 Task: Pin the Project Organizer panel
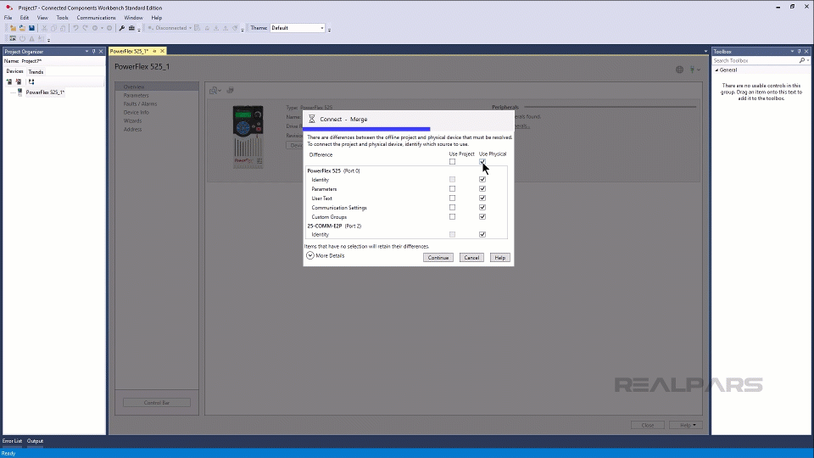(94, 52)
